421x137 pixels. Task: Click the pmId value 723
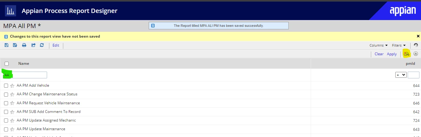pos(416,94)
